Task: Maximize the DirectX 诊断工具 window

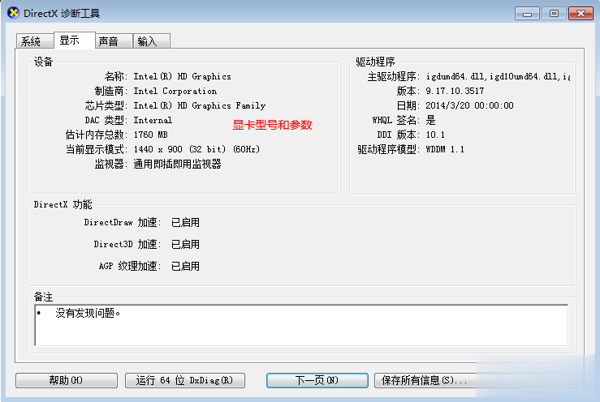Action: [x=554, y=14]
